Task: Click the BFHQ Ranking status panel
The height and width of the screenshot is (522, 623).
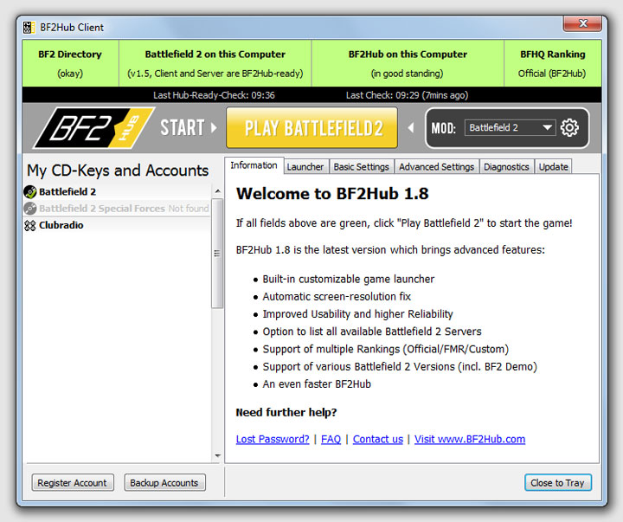Action: pos(553,63)
